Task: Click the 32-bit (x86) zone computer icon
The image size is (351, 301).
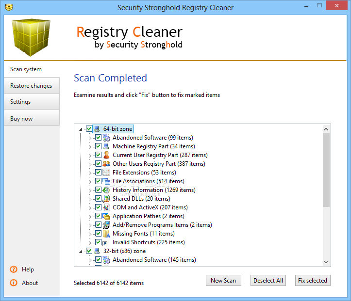Action: 97,251
